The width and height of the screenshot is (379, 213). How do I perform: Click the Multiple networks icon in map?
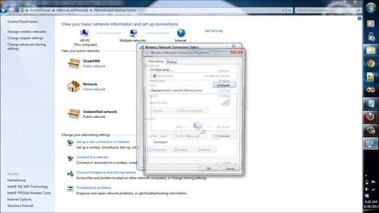pyautogui.click(x=133, y=33)
